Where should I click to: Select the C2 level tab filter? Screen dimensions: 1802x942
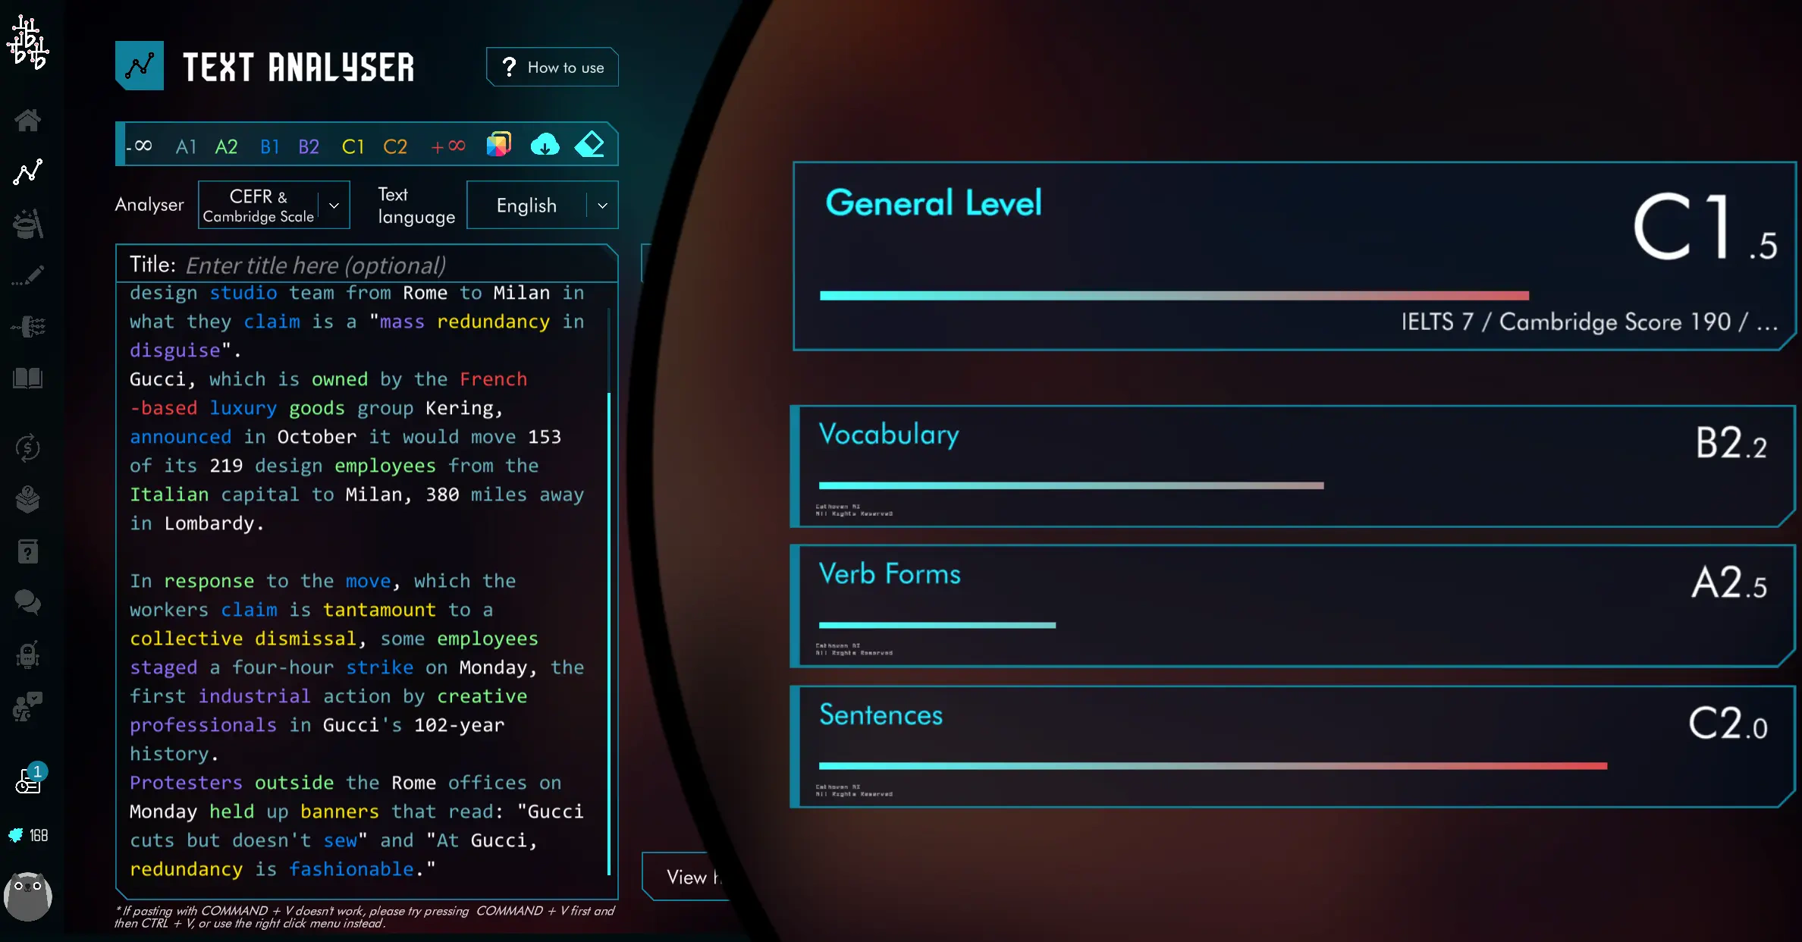tap(394, 146)
